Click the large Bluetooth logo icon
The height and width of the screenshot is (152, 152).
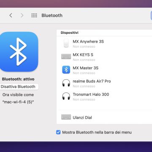click(x=19, y=52)
